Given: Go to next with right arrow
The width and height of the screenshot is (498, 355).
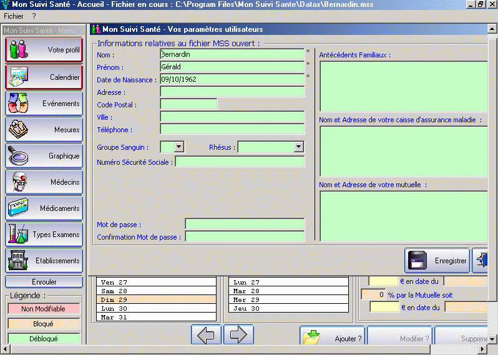Looking at the screenshot, I should pyautogui.click(x=239, y=334).
